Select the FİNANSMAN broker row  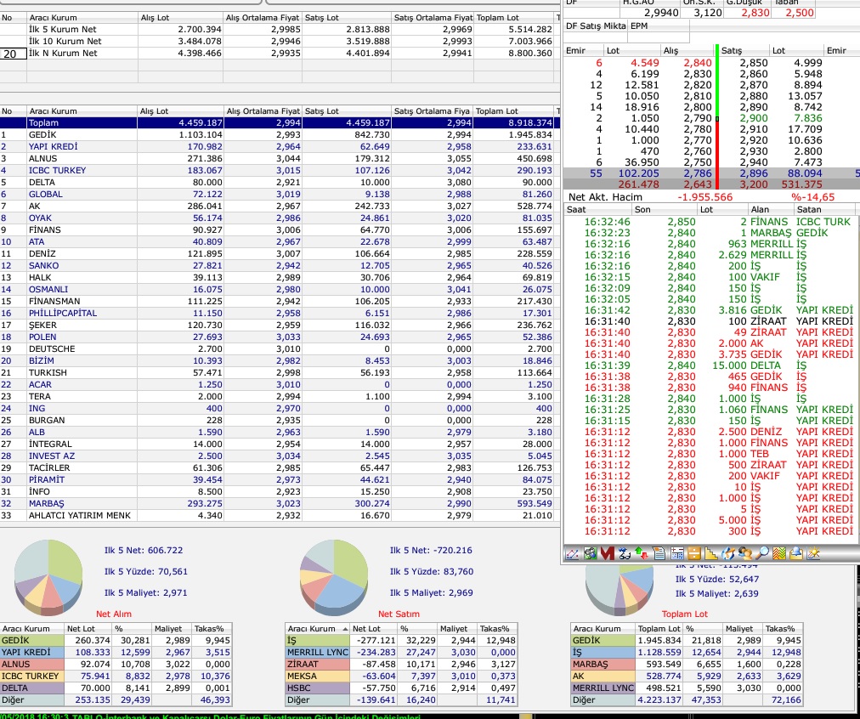pos(280,302)
